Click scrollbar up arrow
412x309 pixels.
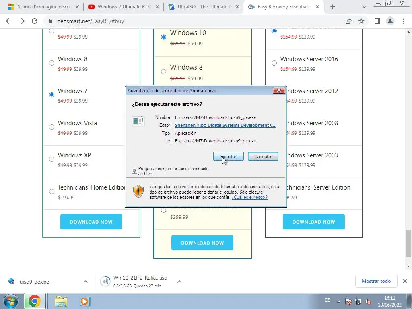(408, 32)
